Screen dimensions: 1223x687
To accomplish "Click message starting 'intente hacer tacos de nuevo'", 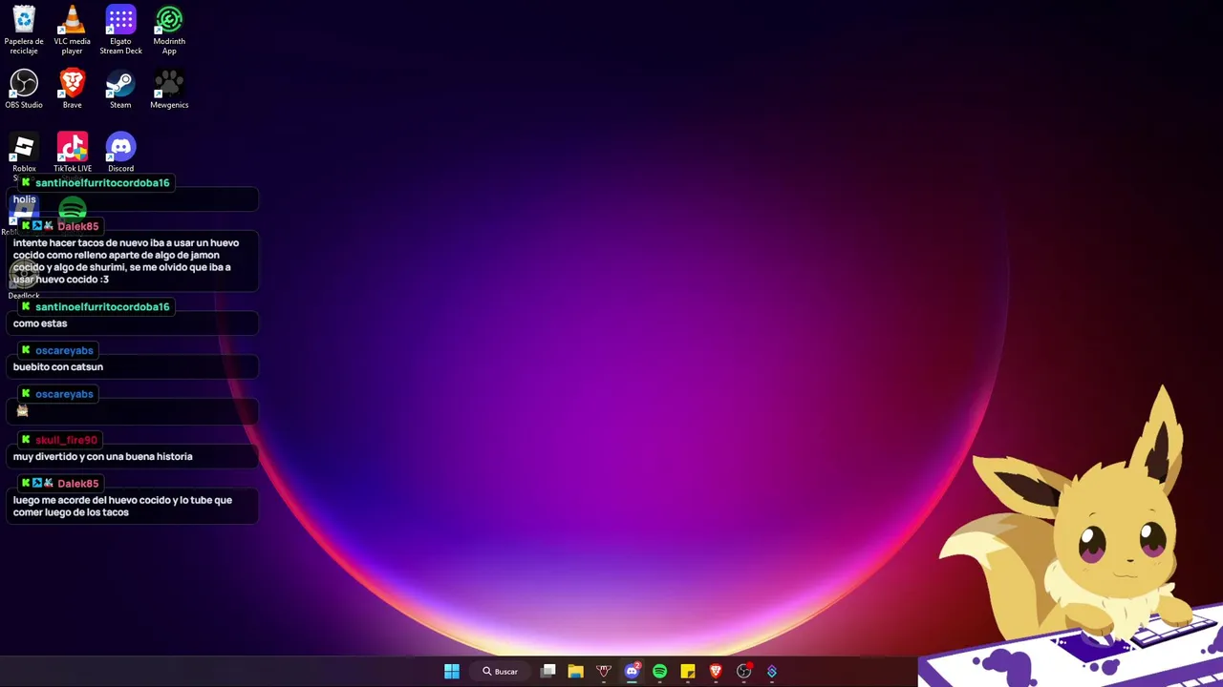I will 126,260.
